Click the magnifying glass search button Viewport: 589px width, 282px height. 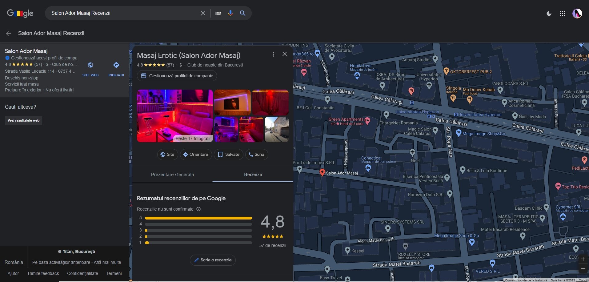tap(243, 13)
